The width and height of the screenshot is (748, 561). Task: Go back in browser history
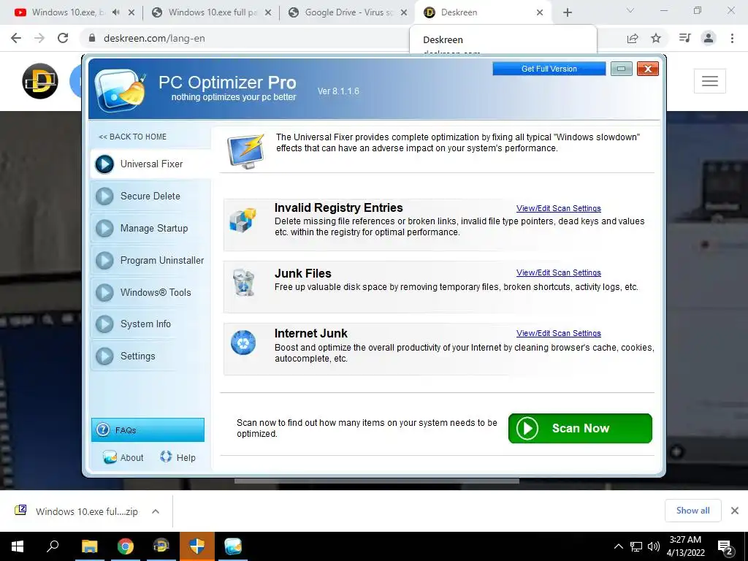(16, 38)
